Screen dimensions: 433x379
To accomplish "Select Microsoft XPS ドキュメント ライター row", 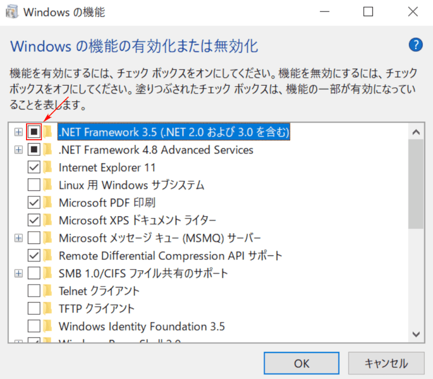I will (x=137, y=220).
